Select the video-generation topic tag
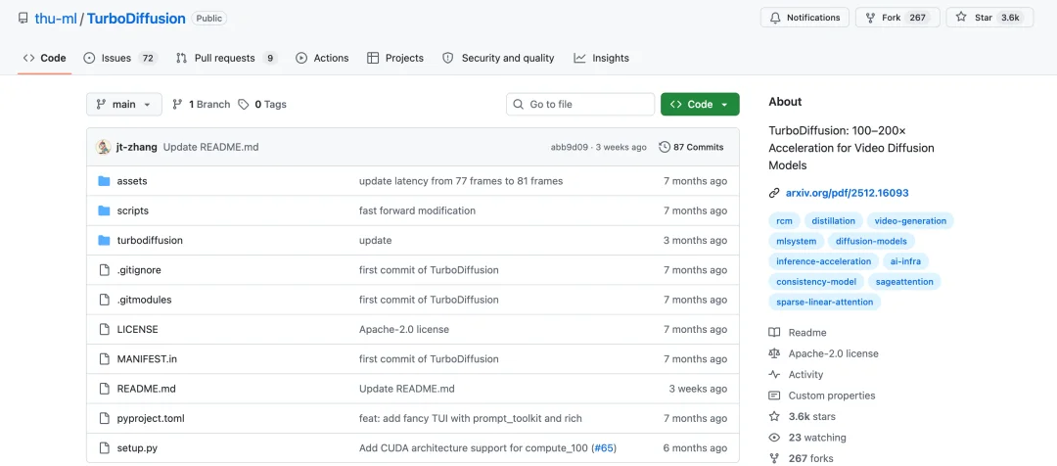 (x=910, y=220)
